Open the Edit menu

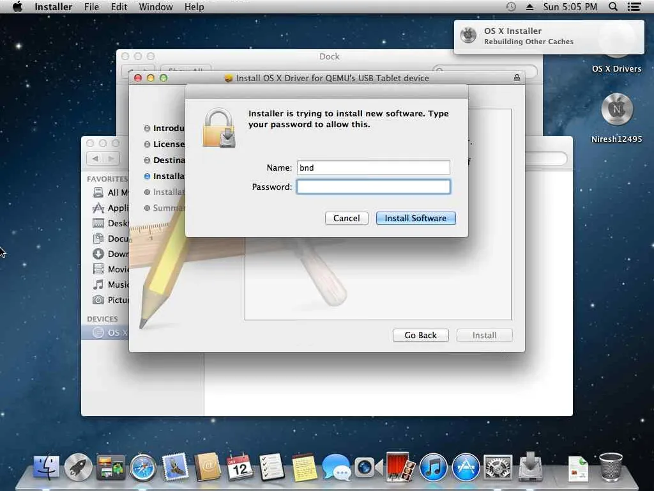tap(119, 6)
